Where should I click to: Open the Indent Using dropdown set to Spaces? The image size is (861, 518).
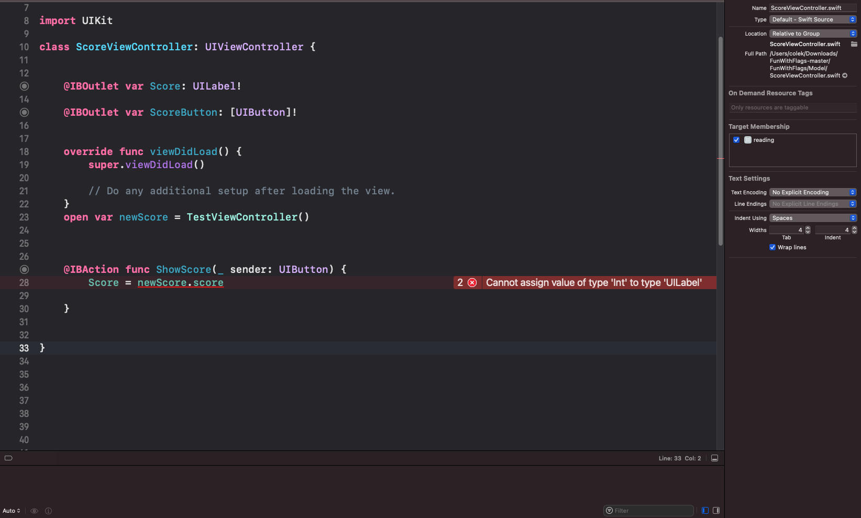click(x=812, y=218)
